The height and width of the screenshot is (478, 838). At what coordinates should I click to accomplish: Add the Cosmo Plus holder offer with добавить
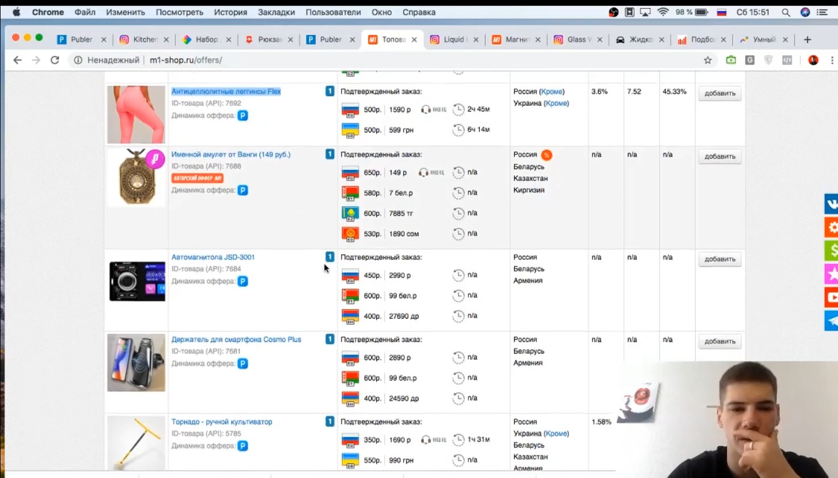click(x=720, y=341)
